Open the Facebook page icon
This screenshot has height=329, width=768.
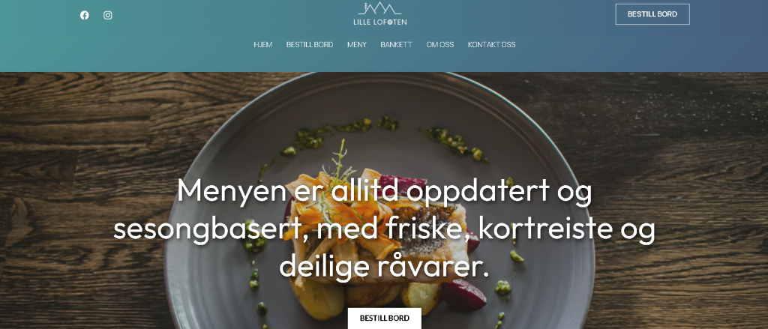pyautogui.click(x=84, y=15)
